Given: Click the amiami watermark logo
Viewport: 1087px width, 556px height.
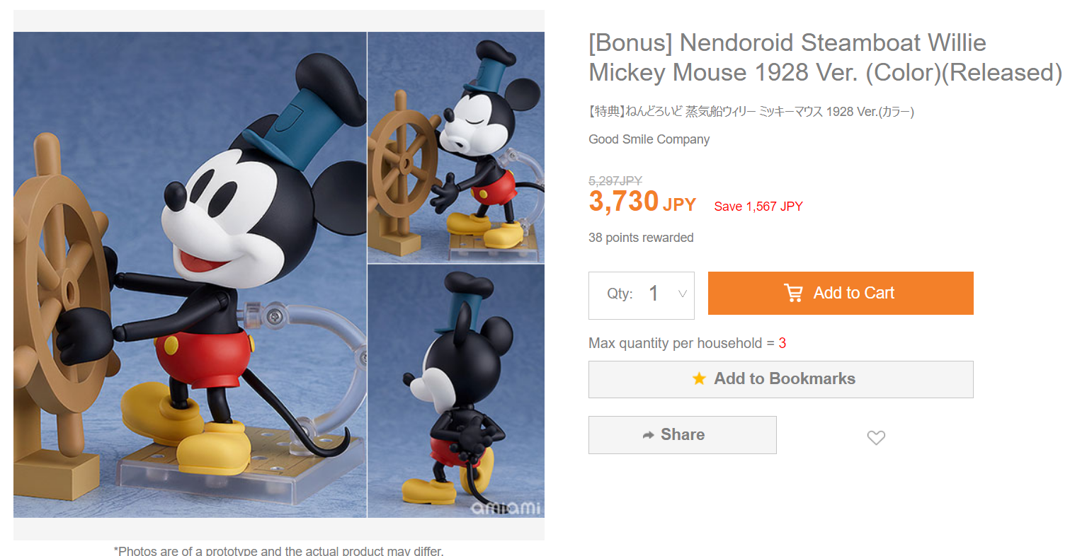Looking at the screenshot, I should point(506,508).
